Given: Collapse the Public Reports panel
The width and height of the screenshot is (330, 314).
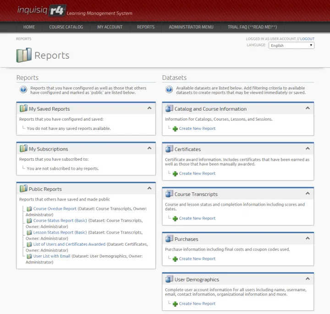Looking at the screenshot, I should pyautogui.click(x=149, y=188).
